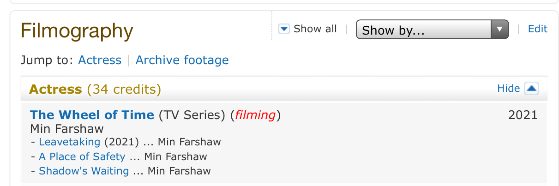
Task: Click the Filmography heading
Action: point(77,31)
